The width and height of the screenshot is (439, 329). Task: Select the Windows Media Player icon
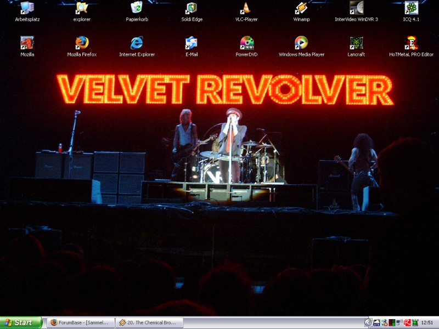point(301,47)
